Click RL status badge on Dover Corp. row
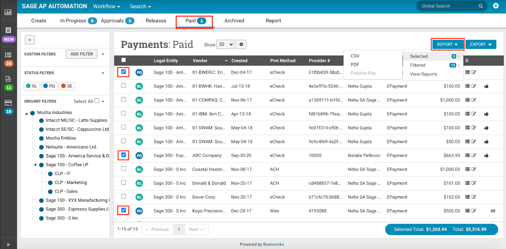 point(139,197)
